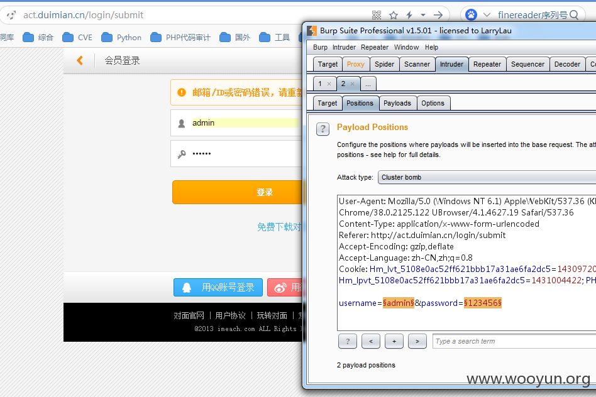Image resolution: width=596 pixels, height=397 pixels.
Task: Switch to the Decoder tab
Action: [x=567, y=64]
